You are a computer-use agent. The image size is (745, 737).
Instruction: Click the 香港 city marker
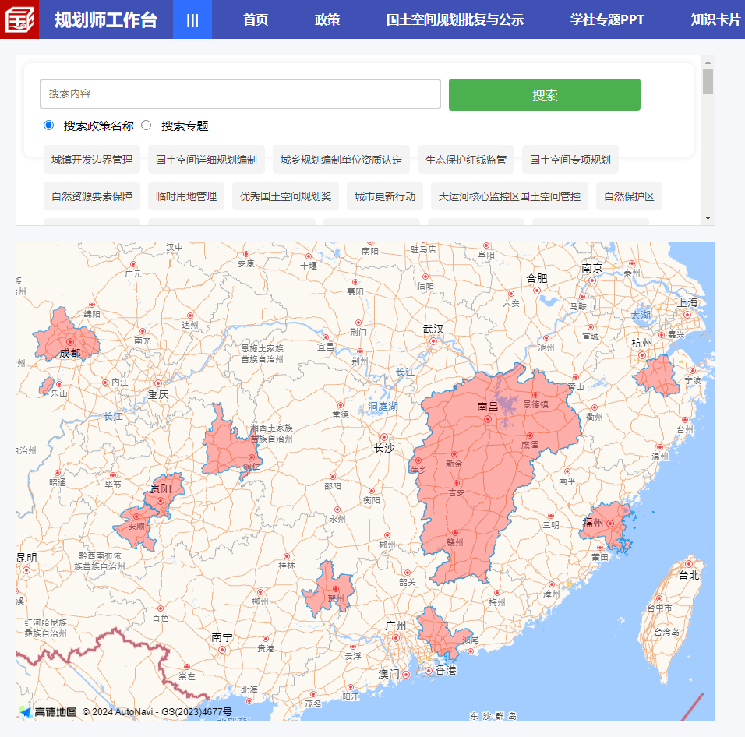point(429,671)
